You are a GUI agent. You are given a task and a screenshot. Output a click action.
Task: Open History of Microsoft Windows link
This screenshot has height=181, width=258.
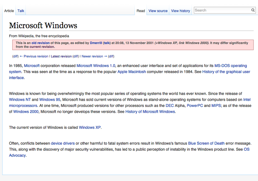tap(150, 112)
